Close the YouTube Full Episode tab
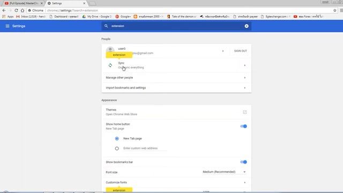 click(42, 3)
